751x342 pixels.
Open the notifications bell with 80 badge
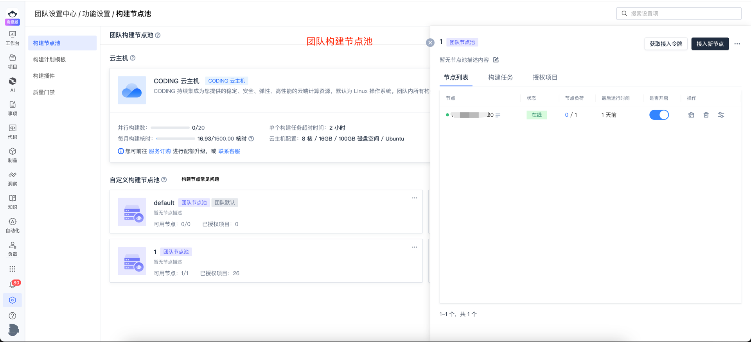coord(13,285)
